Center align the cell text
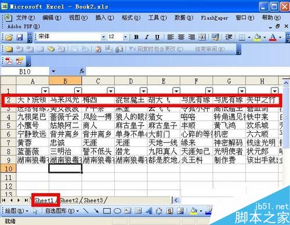Image resolution: width=290 pixels, height=225 pixels. [x=181, y=37]
